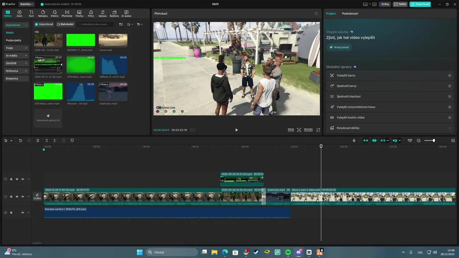This screenshot has width=459, height=258.
Task: Click the Sdílet share button
Action: [400, 4]
